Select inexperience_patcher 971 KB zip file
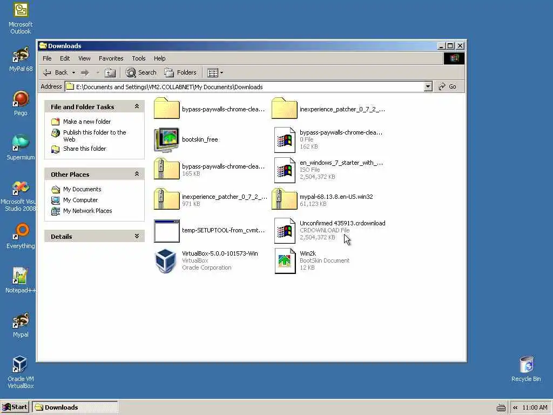Screen dimensions: 553x415 pyautogui.click(x=210, y=200)
